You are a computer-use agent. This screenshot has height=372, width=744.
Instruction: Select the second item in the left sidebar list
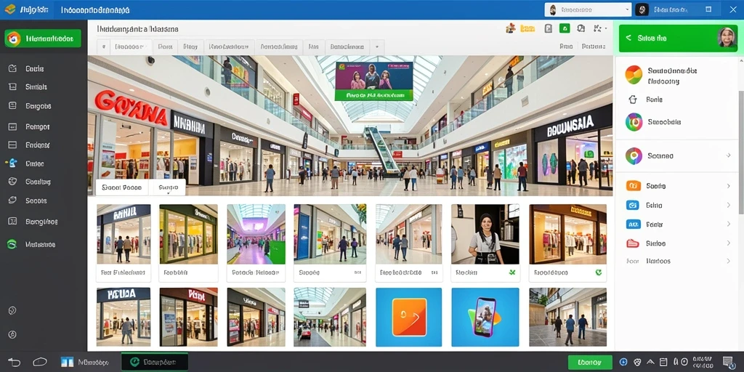(44, 87)
